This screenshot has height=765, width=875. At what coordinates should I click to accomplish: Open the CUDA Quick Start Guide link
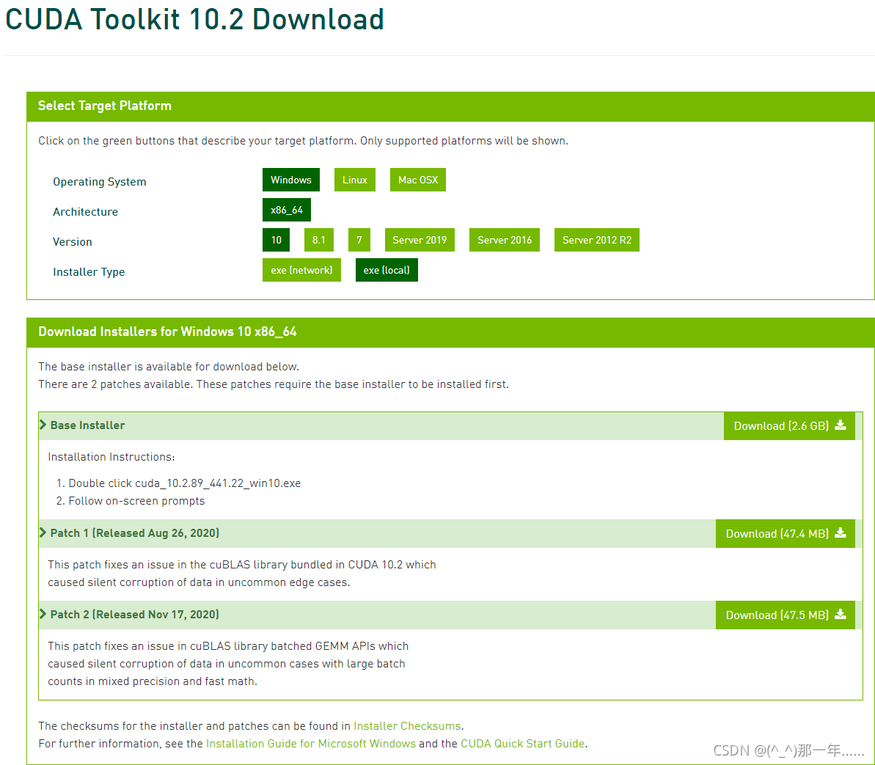click(x=522, y=744)
